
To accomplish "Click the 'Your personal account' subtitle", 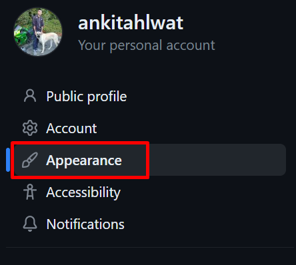I will click(x=147, y=45).
